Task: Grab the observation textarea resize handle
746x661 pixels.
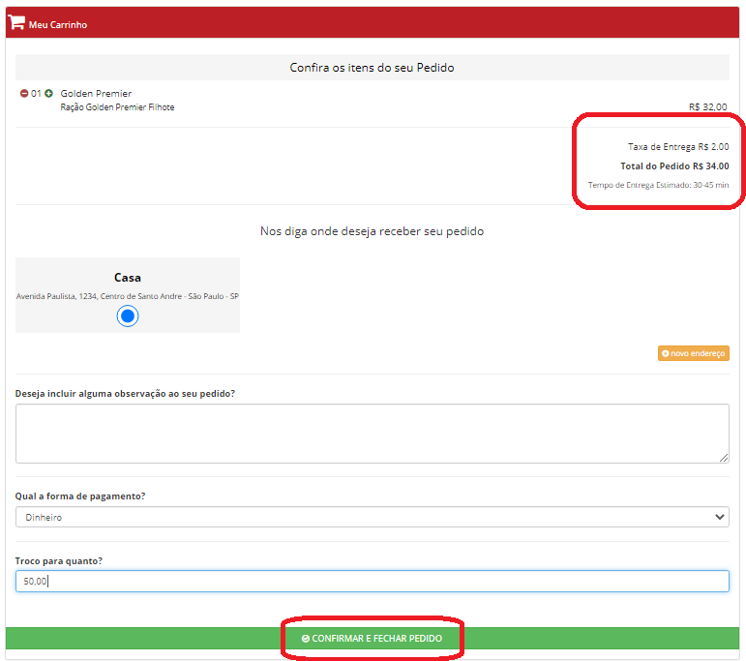Action: (724, 458)
